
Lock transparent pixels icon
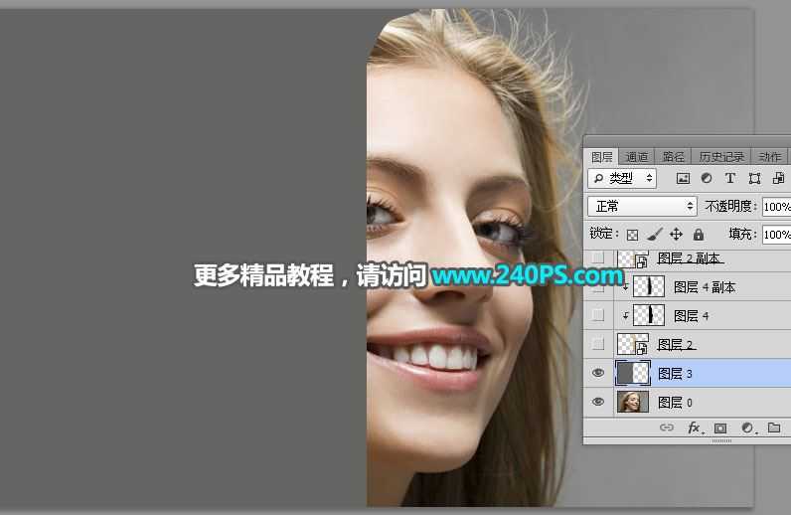(x=632, y=235)
